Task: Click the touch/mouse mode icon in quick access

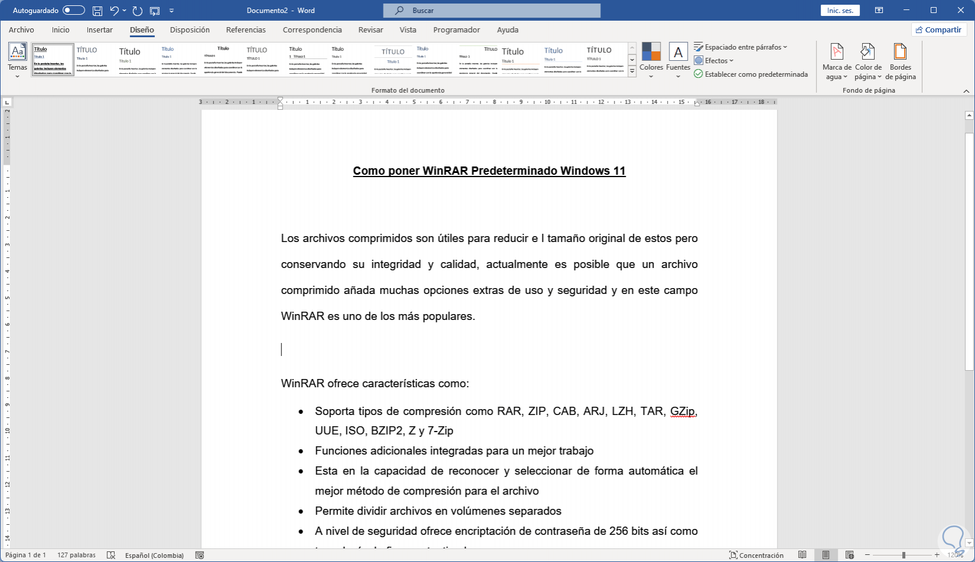Action: (x=155, y=11)
